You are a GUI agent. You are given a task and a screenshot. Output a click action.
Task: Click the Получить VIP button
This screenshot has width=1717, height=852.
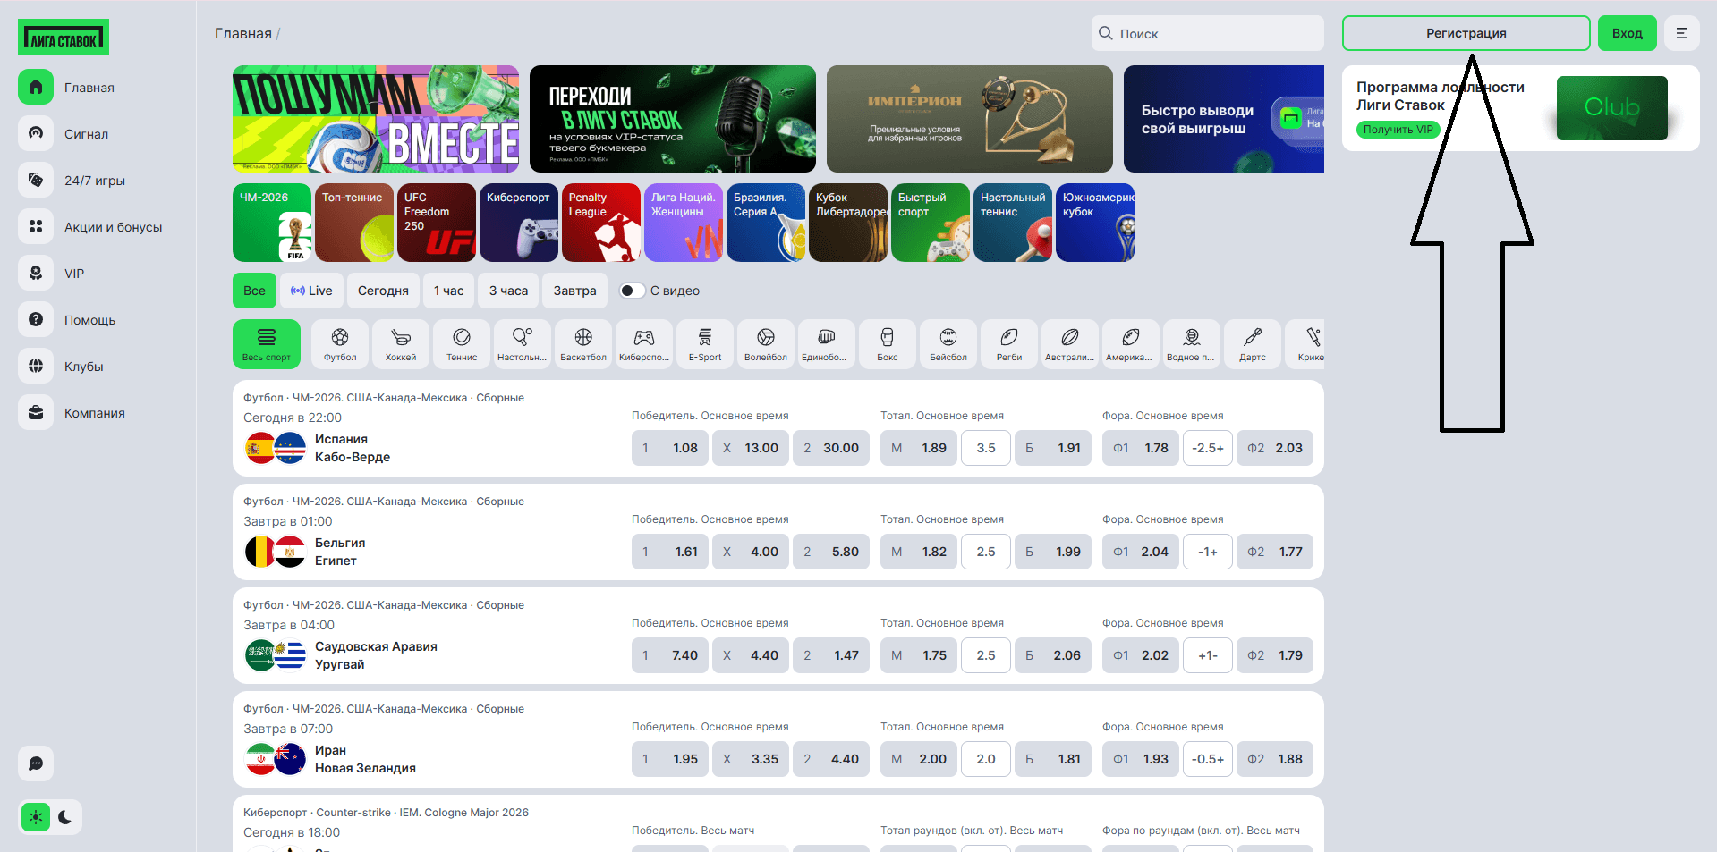click(x=1398, y=130)
